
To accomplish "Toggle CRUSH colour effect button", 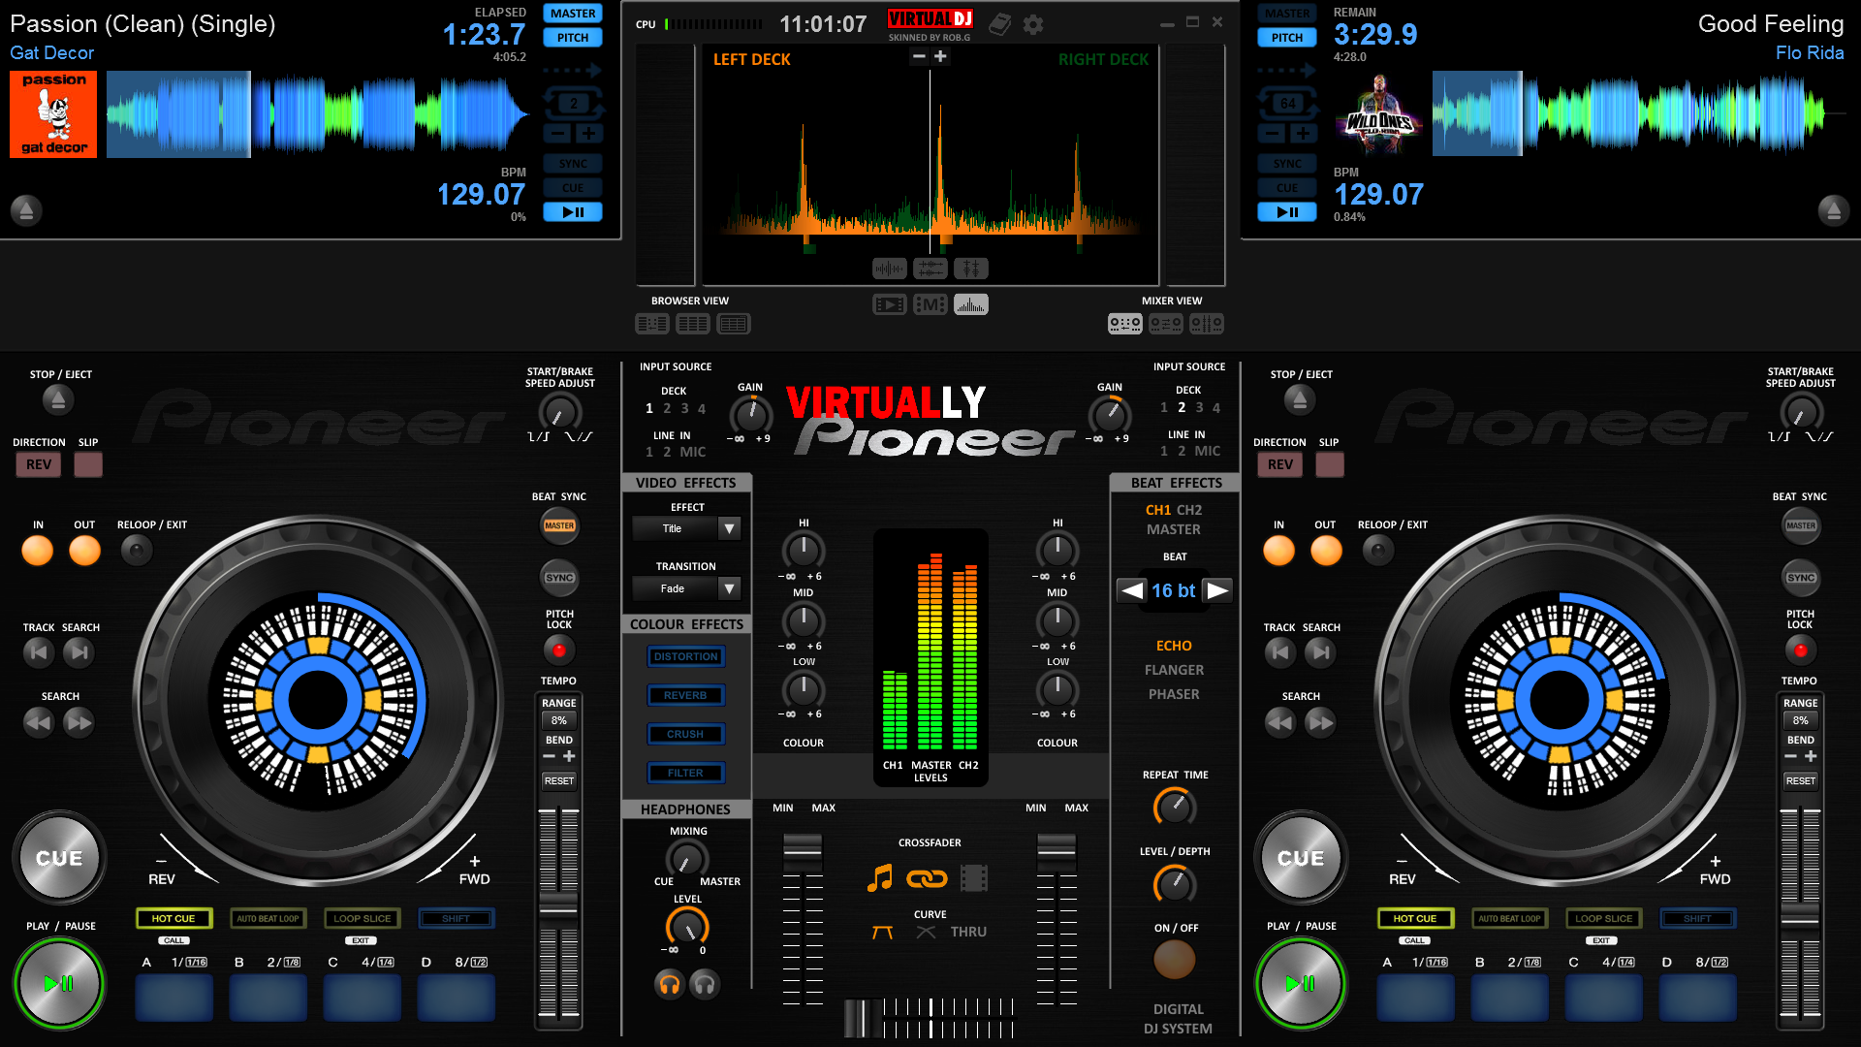I will click(683, 733).
